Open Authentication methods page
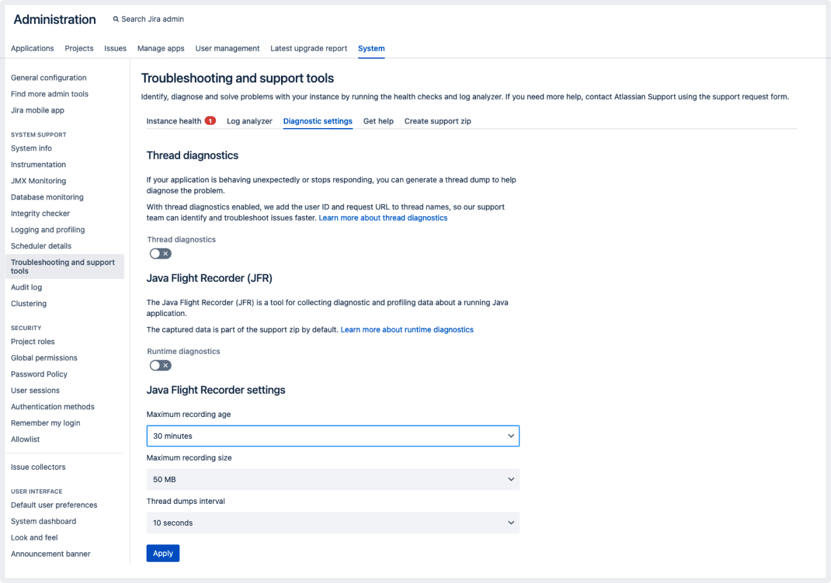 point(53,407)
